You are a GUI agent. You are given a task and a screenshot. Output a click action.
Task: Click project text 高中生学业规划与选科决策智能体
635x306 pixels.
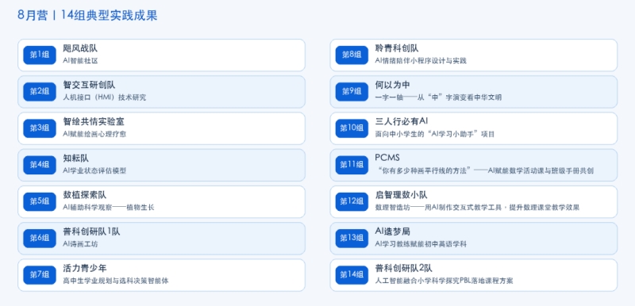116,281
